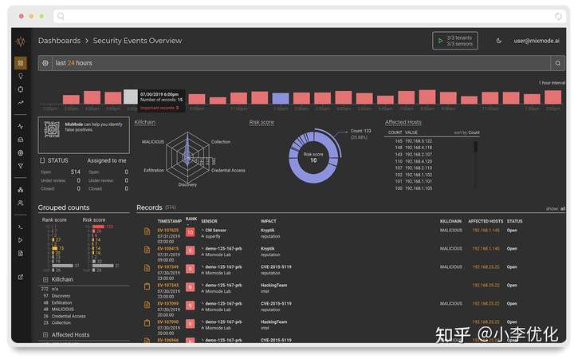Image resolution: width=574 pixels, height=359 pixels.
Task: Filter by Discovery in Killchain list
Action: tap(61, 296)
